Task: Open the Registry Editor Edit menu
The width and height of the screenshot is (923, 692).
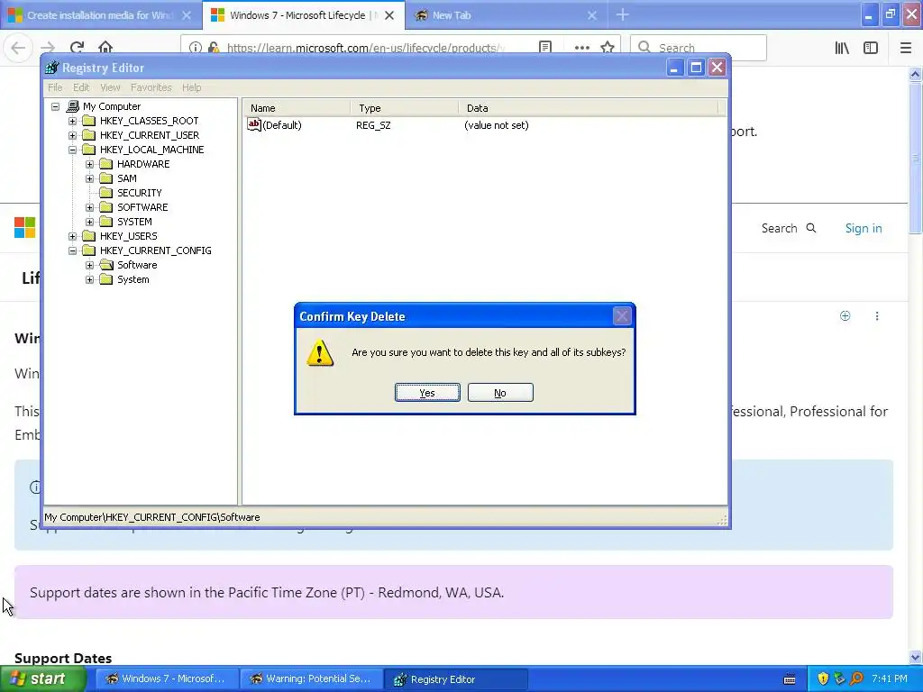Action: 81,87
